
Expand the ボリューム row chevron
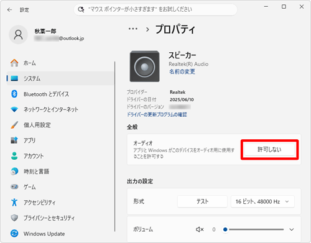click(x=292, y=229)
